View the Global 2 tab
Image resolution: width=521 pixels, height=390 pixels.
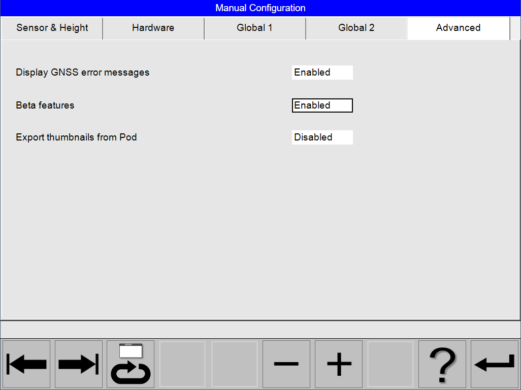click(x=356, y=28)
